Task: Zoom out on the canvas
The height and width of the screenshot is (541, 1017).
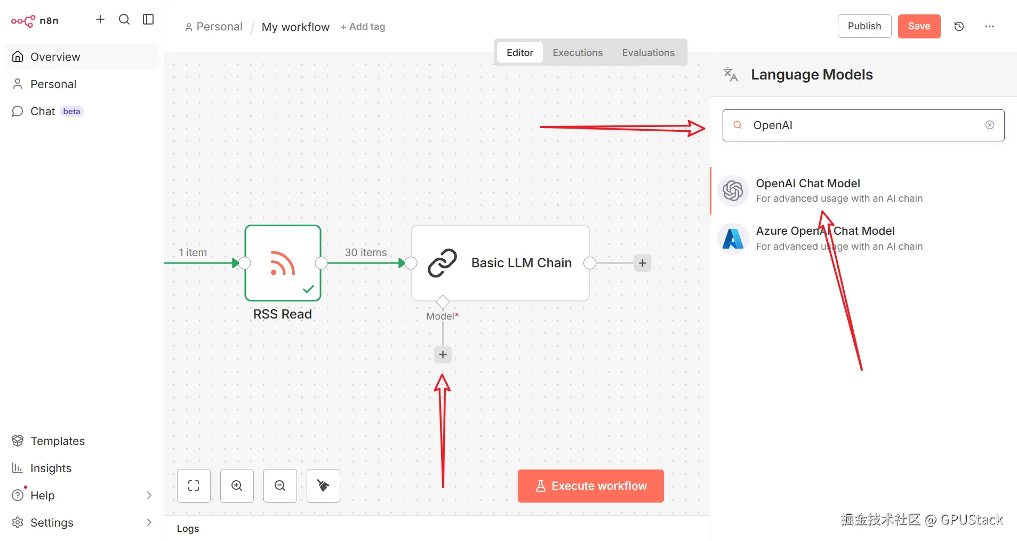Action: tap(280, 486)
